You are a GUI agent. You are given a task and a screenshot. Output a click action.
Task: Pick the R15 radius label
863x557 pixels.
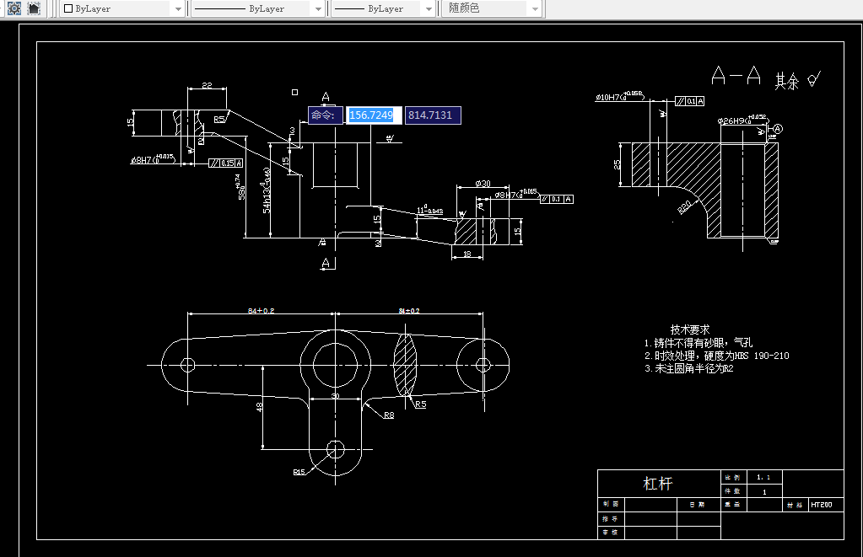pyautogui.click(x=299, y=472)
